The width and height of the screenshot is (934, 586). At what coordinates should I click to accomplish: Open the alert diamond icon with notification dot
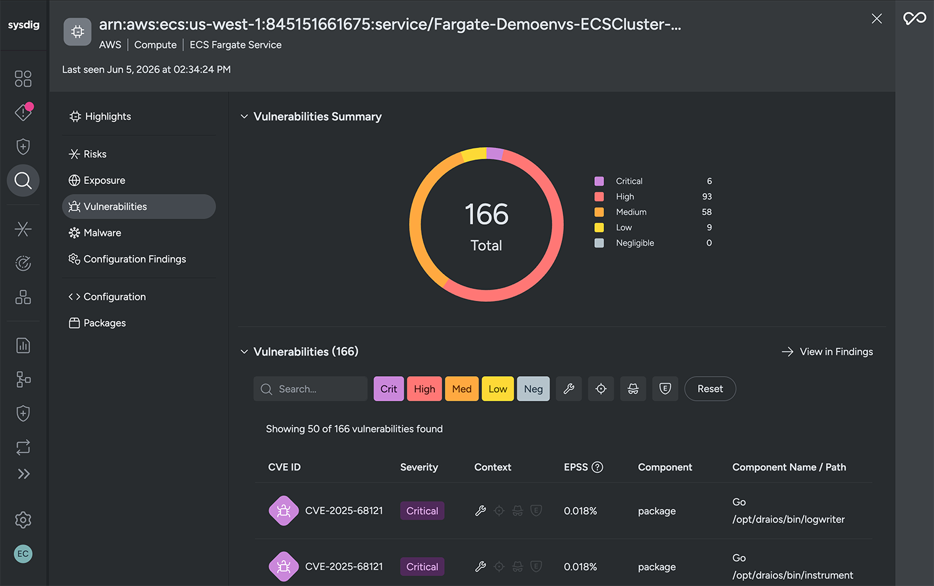(x=23, y=112)
